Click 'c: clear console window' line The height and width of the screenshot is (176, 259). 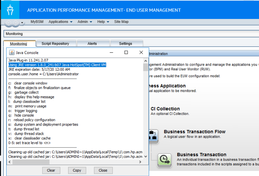click(x=28, y=83)
